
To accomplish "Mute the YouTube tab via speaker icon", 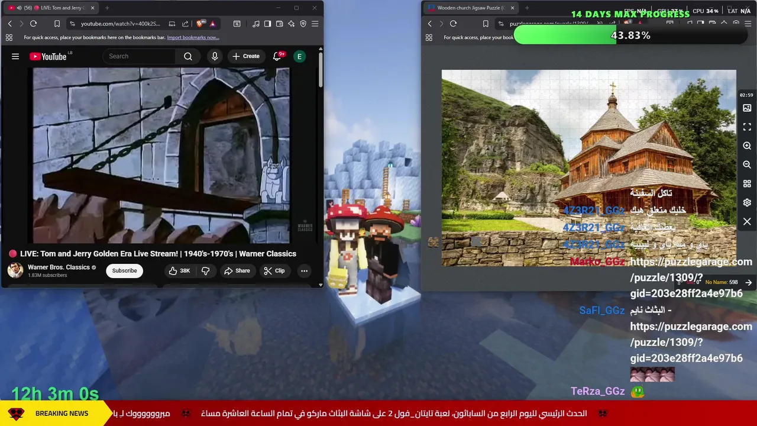I will tap(19, 8).
